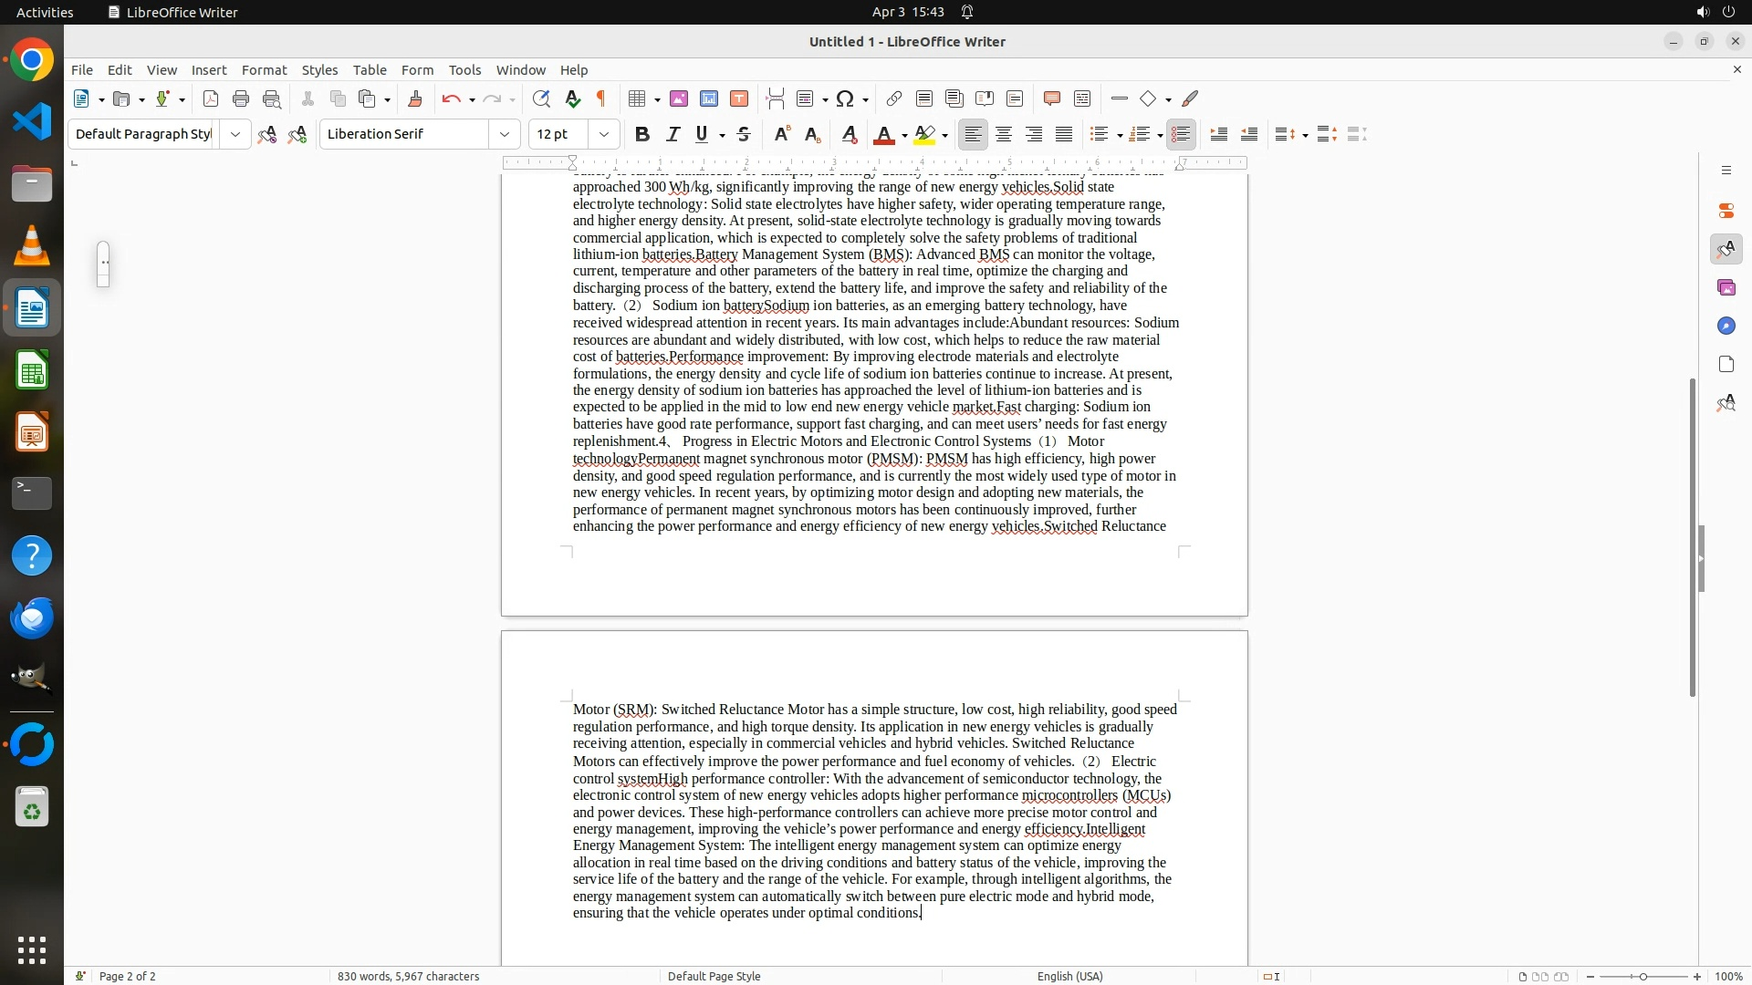Expand the paragraph style dropdown

coord(235,134)
